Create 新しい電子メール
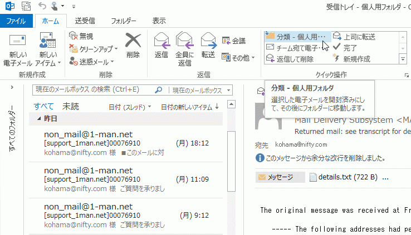The width and height of the screenshot is (411, 235). click(x=18, y=49)
